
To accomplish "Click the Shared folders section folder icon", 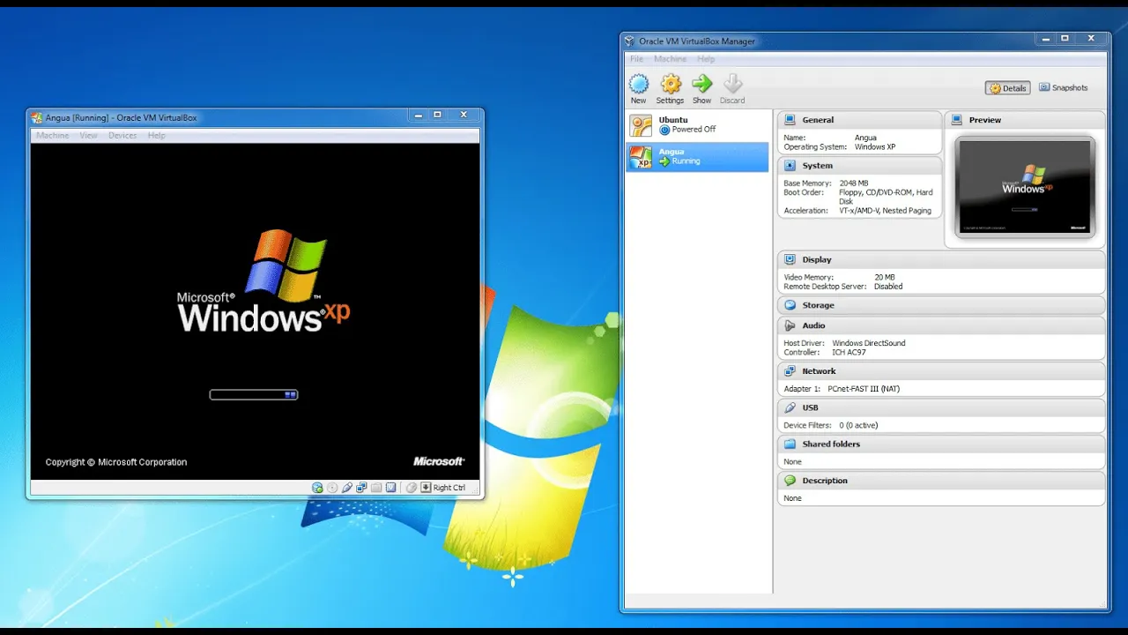I will [790, 444].
